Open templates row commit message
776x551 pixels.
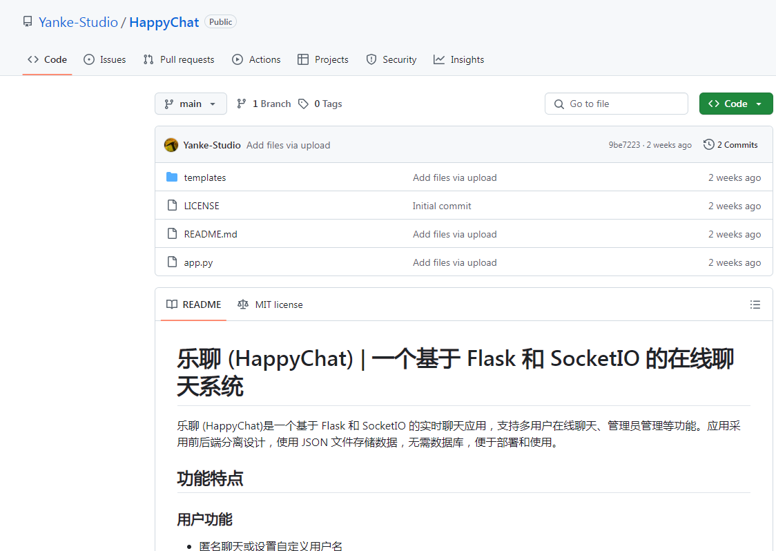455,177
